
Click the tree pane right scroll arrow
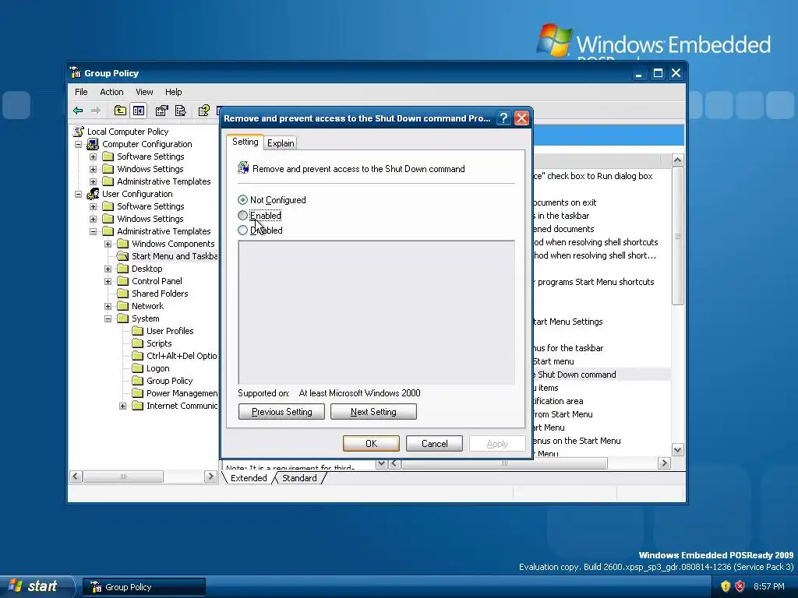210,477
